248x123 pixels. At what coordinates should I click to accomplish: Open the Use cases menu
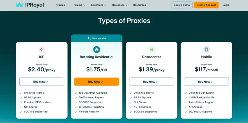click(x=120, y=5)
